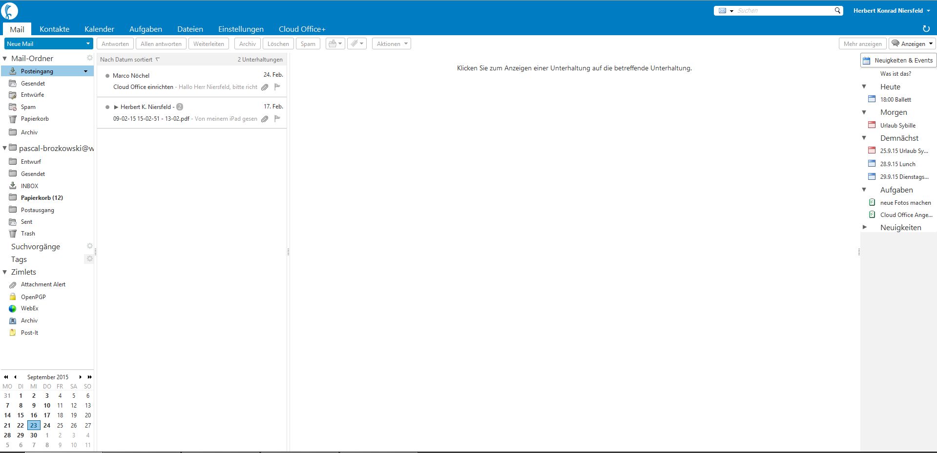
Task: Collapse the Aufgaben section in sidebar
Action: [x=864, y=190]
